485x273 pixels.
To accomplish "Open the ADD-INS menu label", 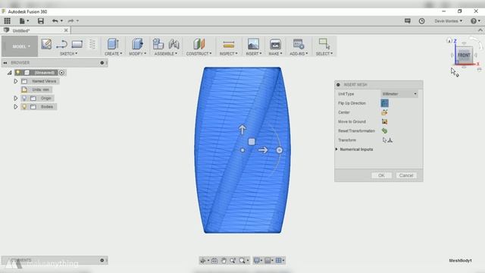I will coord(299,54).
